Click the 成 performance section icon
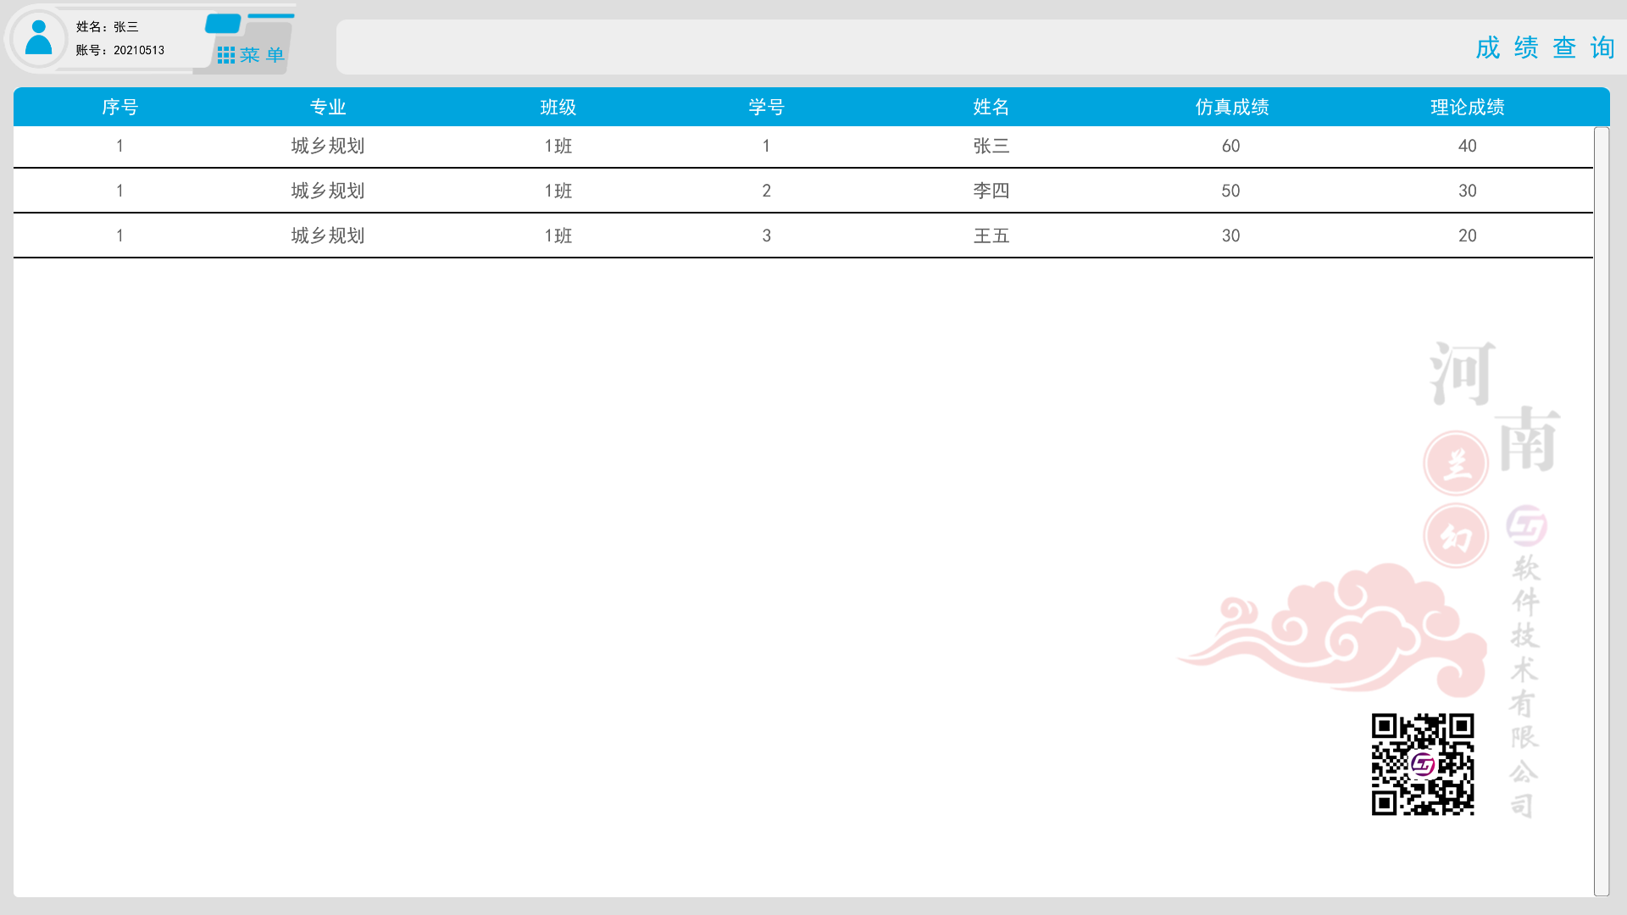 1487,47
